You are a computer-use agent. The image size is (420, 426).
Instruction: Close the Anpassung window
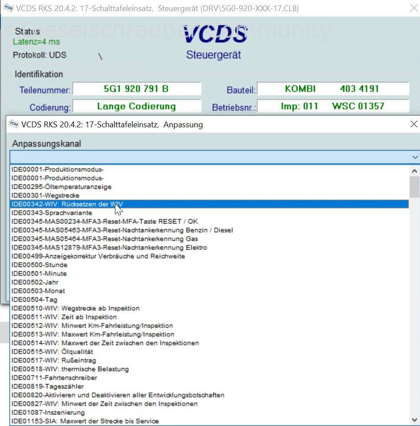(x=413, y=124)
